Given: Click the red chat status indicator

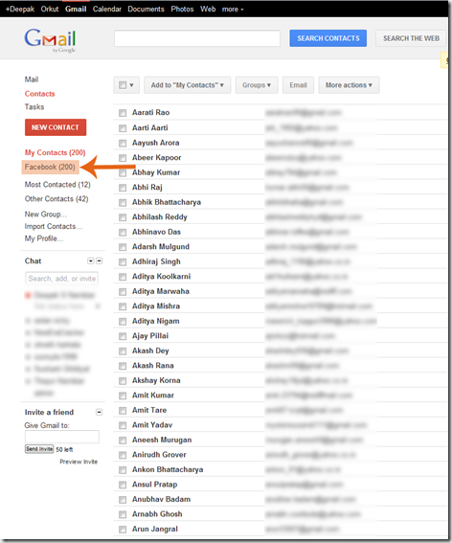Looking at the screenshot, I should tap(28, 295).
